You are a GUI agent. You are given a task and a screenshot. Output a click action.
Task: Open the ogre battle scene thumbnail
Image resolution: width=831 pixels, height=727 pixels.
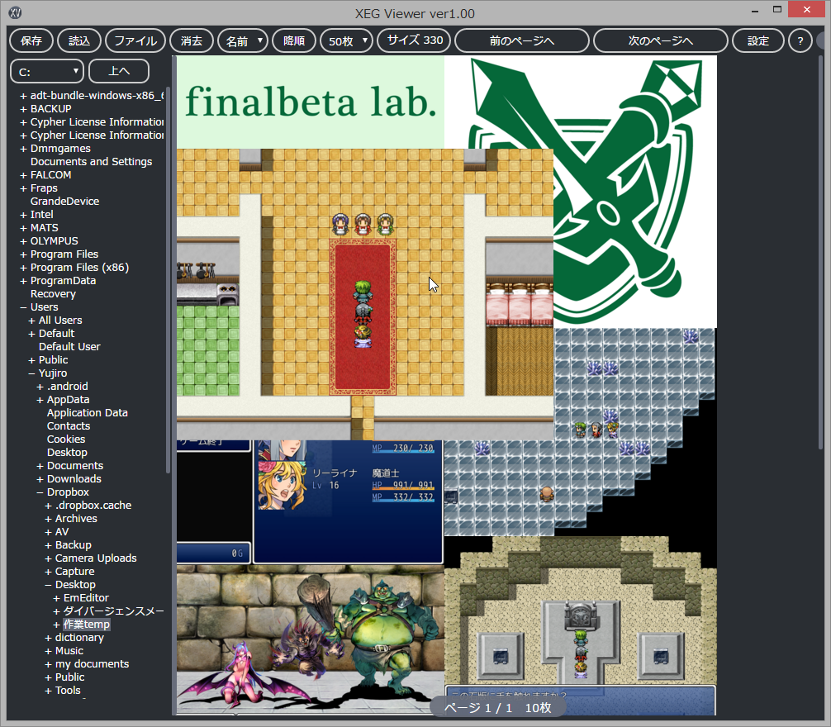(310, 640)
